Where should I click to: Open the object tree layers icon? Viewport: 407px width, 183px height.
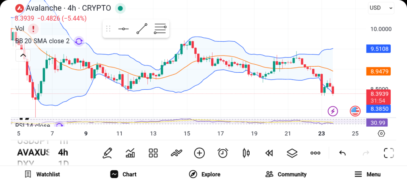tap(292, 153)
